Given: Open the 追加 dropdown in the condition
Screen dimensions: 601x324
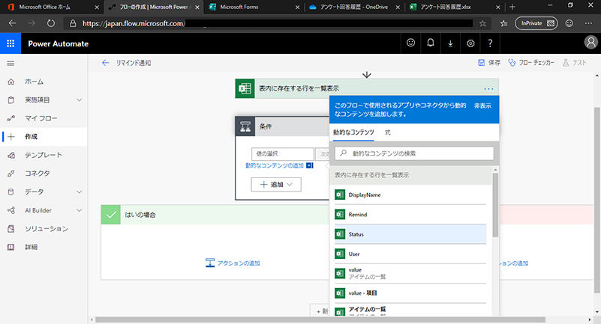Looking at the screenshot, I should [276, 185].
